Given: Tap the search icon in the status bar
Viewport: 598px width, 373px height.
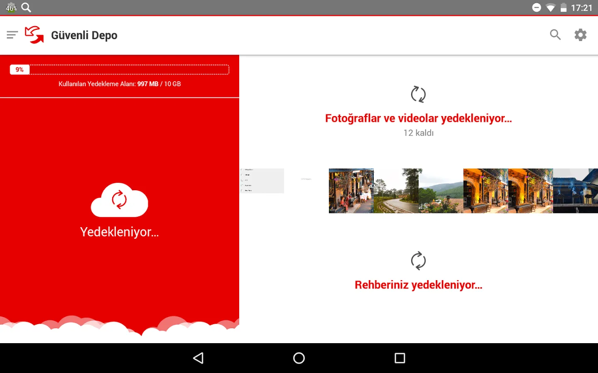Looking at the screenshot, I should tap(26, 7).
